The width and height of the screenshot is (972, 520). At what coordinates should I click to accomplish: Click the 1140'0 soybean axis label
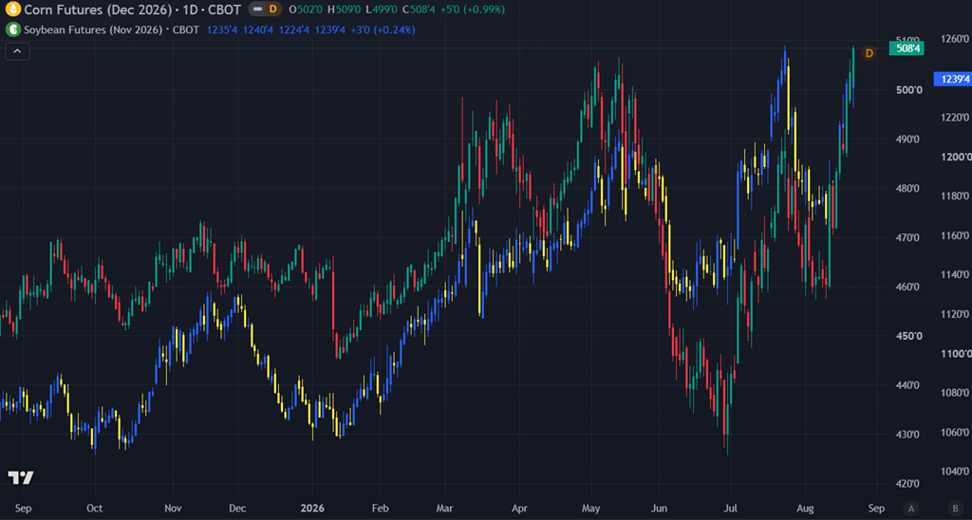pyautogui.click(x=955, y=274)
